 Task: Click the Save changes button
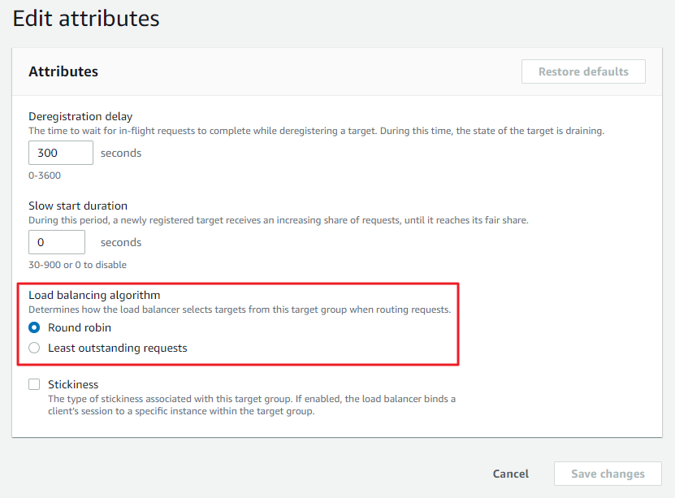pyautogui.click(x=608, y=474)
